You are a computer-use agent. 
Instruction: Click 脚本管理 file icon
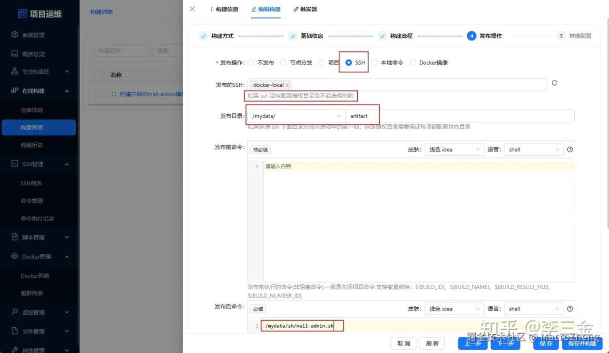pyautogui.click(x=15, y=237)
